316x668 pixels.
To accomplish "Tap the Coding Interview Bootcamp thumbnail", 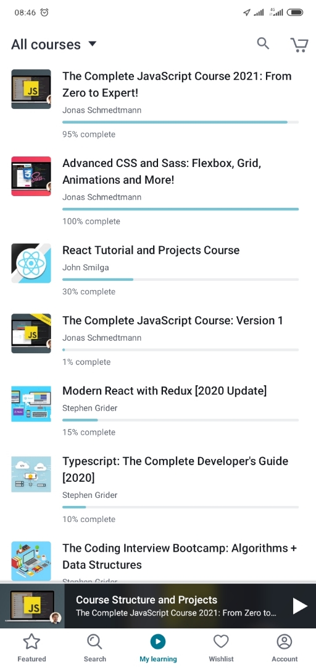I will tap(31, 561).
